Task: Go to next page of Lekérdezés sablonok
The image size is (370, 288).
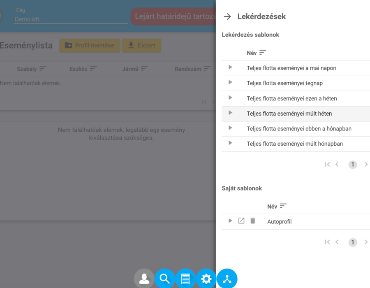Action: tap(366, 165)
